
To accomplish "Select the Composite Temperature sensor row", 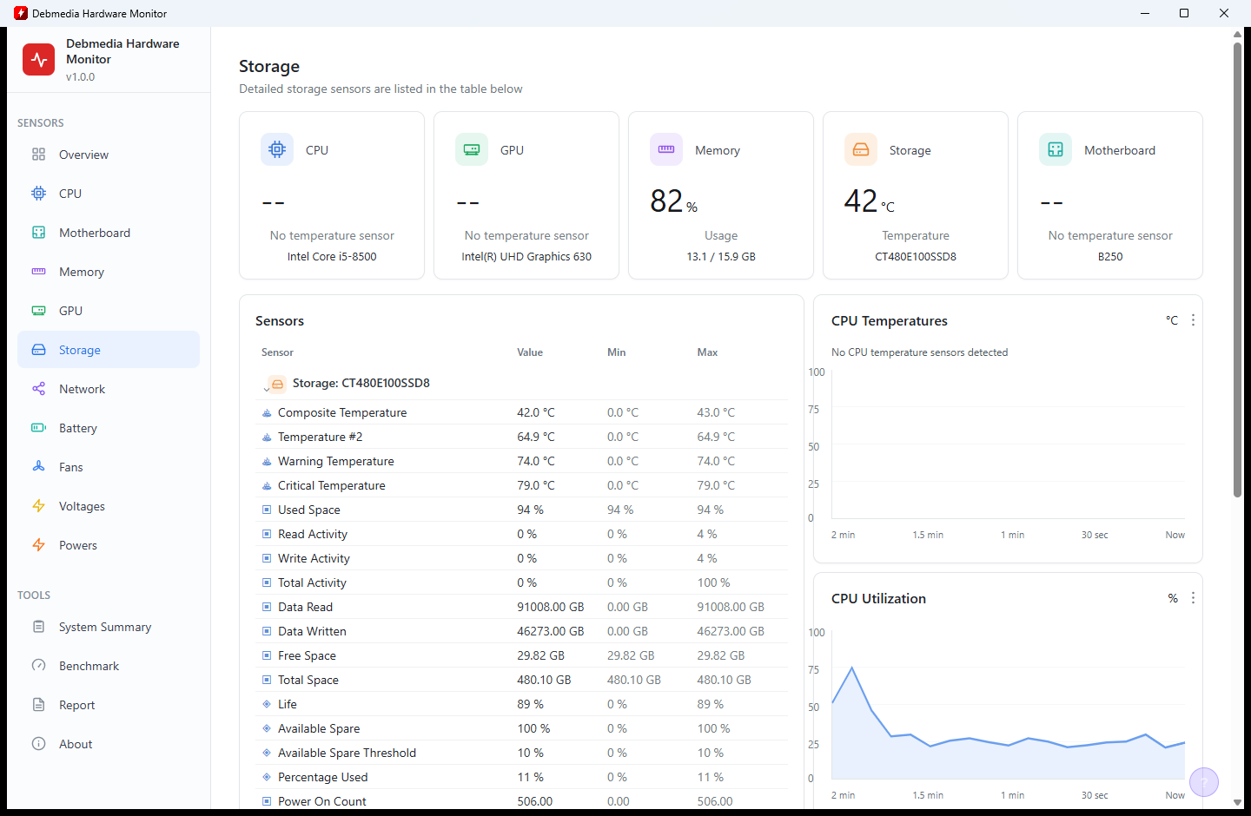I will pyautogui.click(x=522, y=412).
